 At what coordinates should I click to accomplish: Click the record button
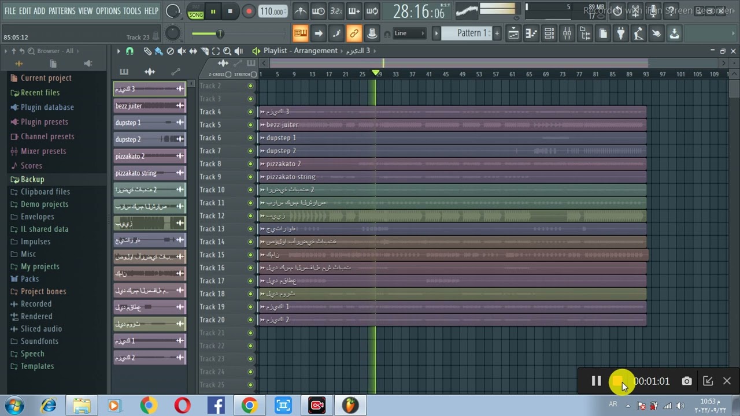click(249, 11)
